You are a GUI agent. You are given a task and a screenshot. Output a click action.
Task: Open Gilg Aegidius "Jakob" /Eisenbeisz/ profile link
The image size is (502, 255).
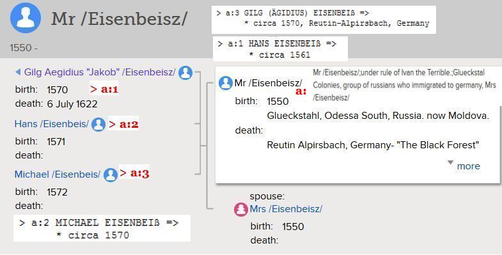coord(100,72)
